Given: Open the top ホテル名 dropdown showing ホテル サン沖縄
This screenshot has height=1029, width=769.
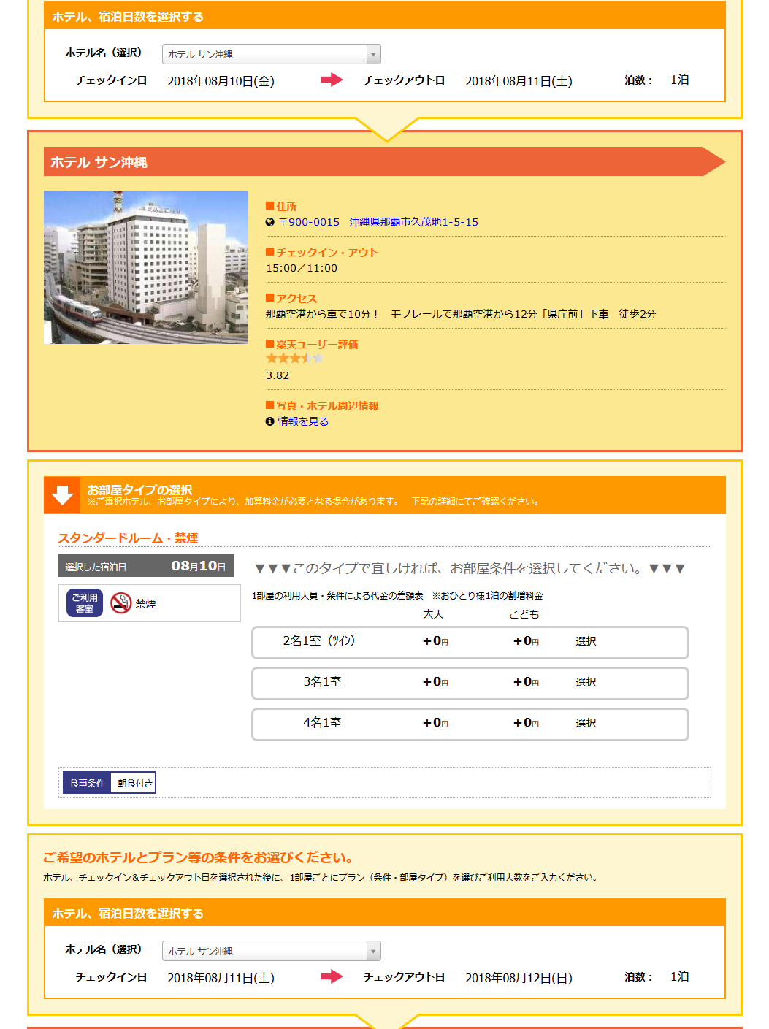Looking at the screenshot, I should 271,54.
